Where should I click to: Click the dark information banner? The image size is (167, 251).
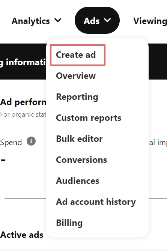[x=23, y=62]
